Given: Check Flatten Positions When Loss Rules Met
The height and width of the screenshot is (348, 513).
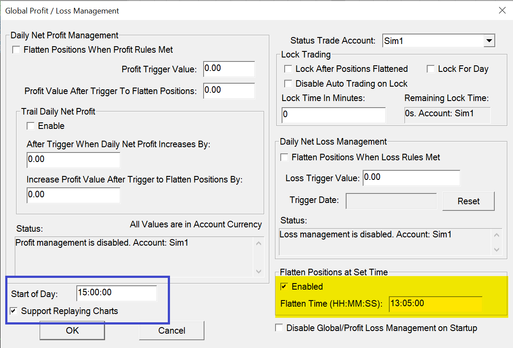Looking at the screenshot, I should pos(284,157).
